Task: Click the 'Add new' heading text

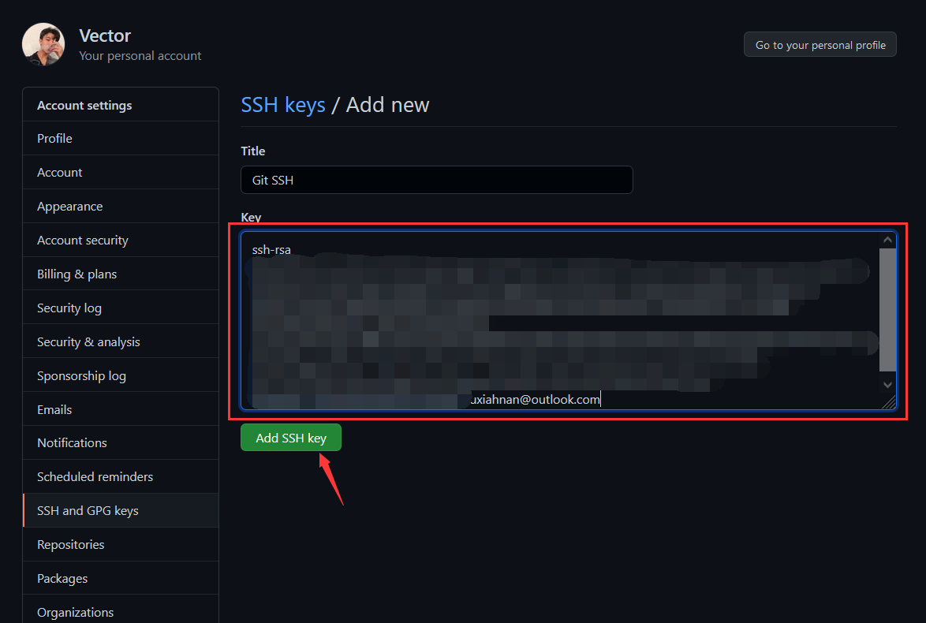Action: [387, 105]
